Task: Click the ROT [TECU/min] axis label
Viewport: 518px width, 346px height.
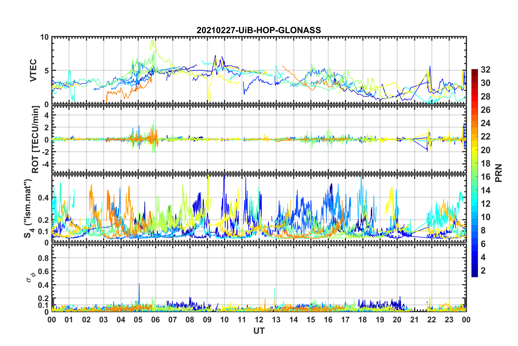Action: [35, 139]
